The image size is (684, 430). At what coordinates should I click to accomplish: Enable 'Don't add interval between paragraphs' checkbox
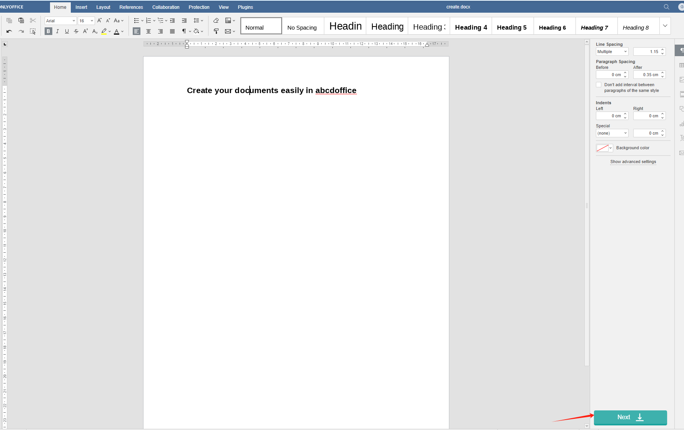[599, 85]
